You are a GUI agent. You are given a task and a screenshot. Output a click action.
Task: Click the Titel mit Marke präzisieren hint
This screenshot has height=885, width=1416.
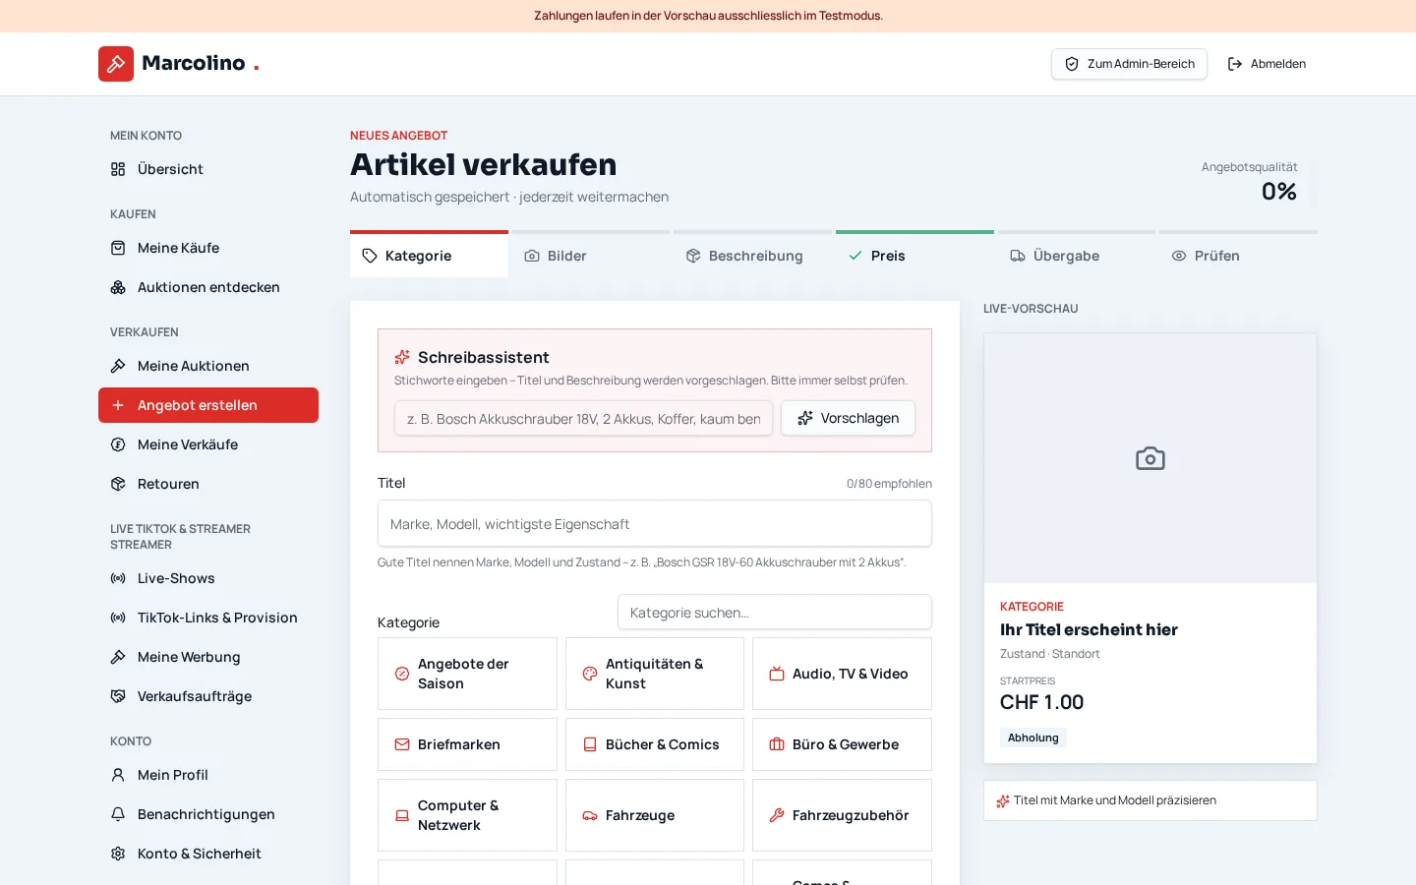click(x=1150, y=800)
